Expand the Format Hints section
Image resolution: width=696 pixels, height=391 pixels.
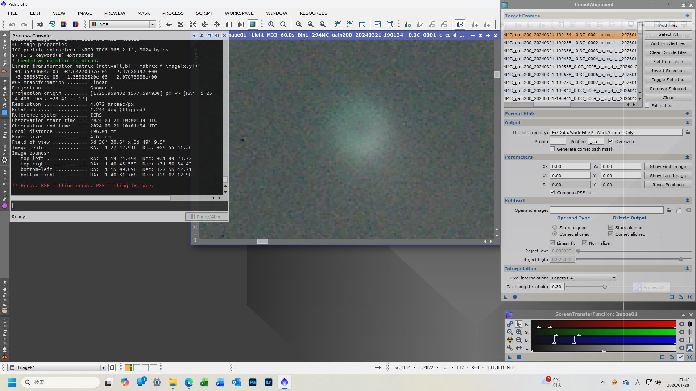(x=687, y=114)
